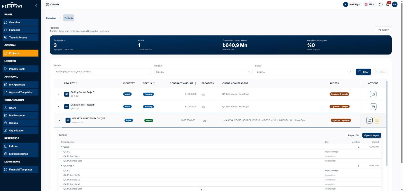Click the ₺638.900.000 contract amount
The height and width of the screenshot is (191, 403).
pyautogui.click(x=188, y=120)
